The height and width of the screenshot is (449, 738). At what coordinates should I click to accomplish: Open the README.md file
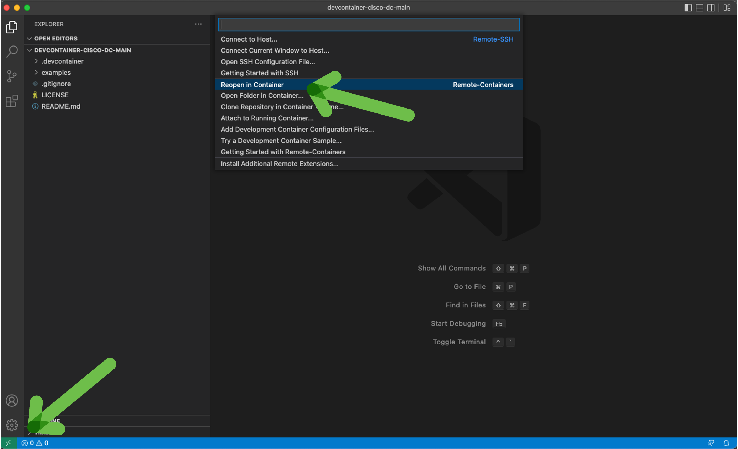[x=117, y=106]
